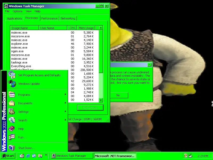Click the process list scroll down arrow
Screen dimensions: 213x160
coord(101,100)
